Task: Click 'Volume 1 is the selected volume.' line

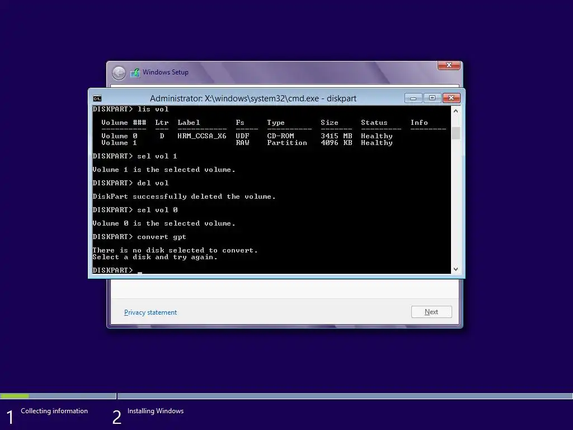Action: coord(164,170)
